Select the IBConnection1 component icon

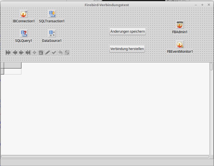24,14
